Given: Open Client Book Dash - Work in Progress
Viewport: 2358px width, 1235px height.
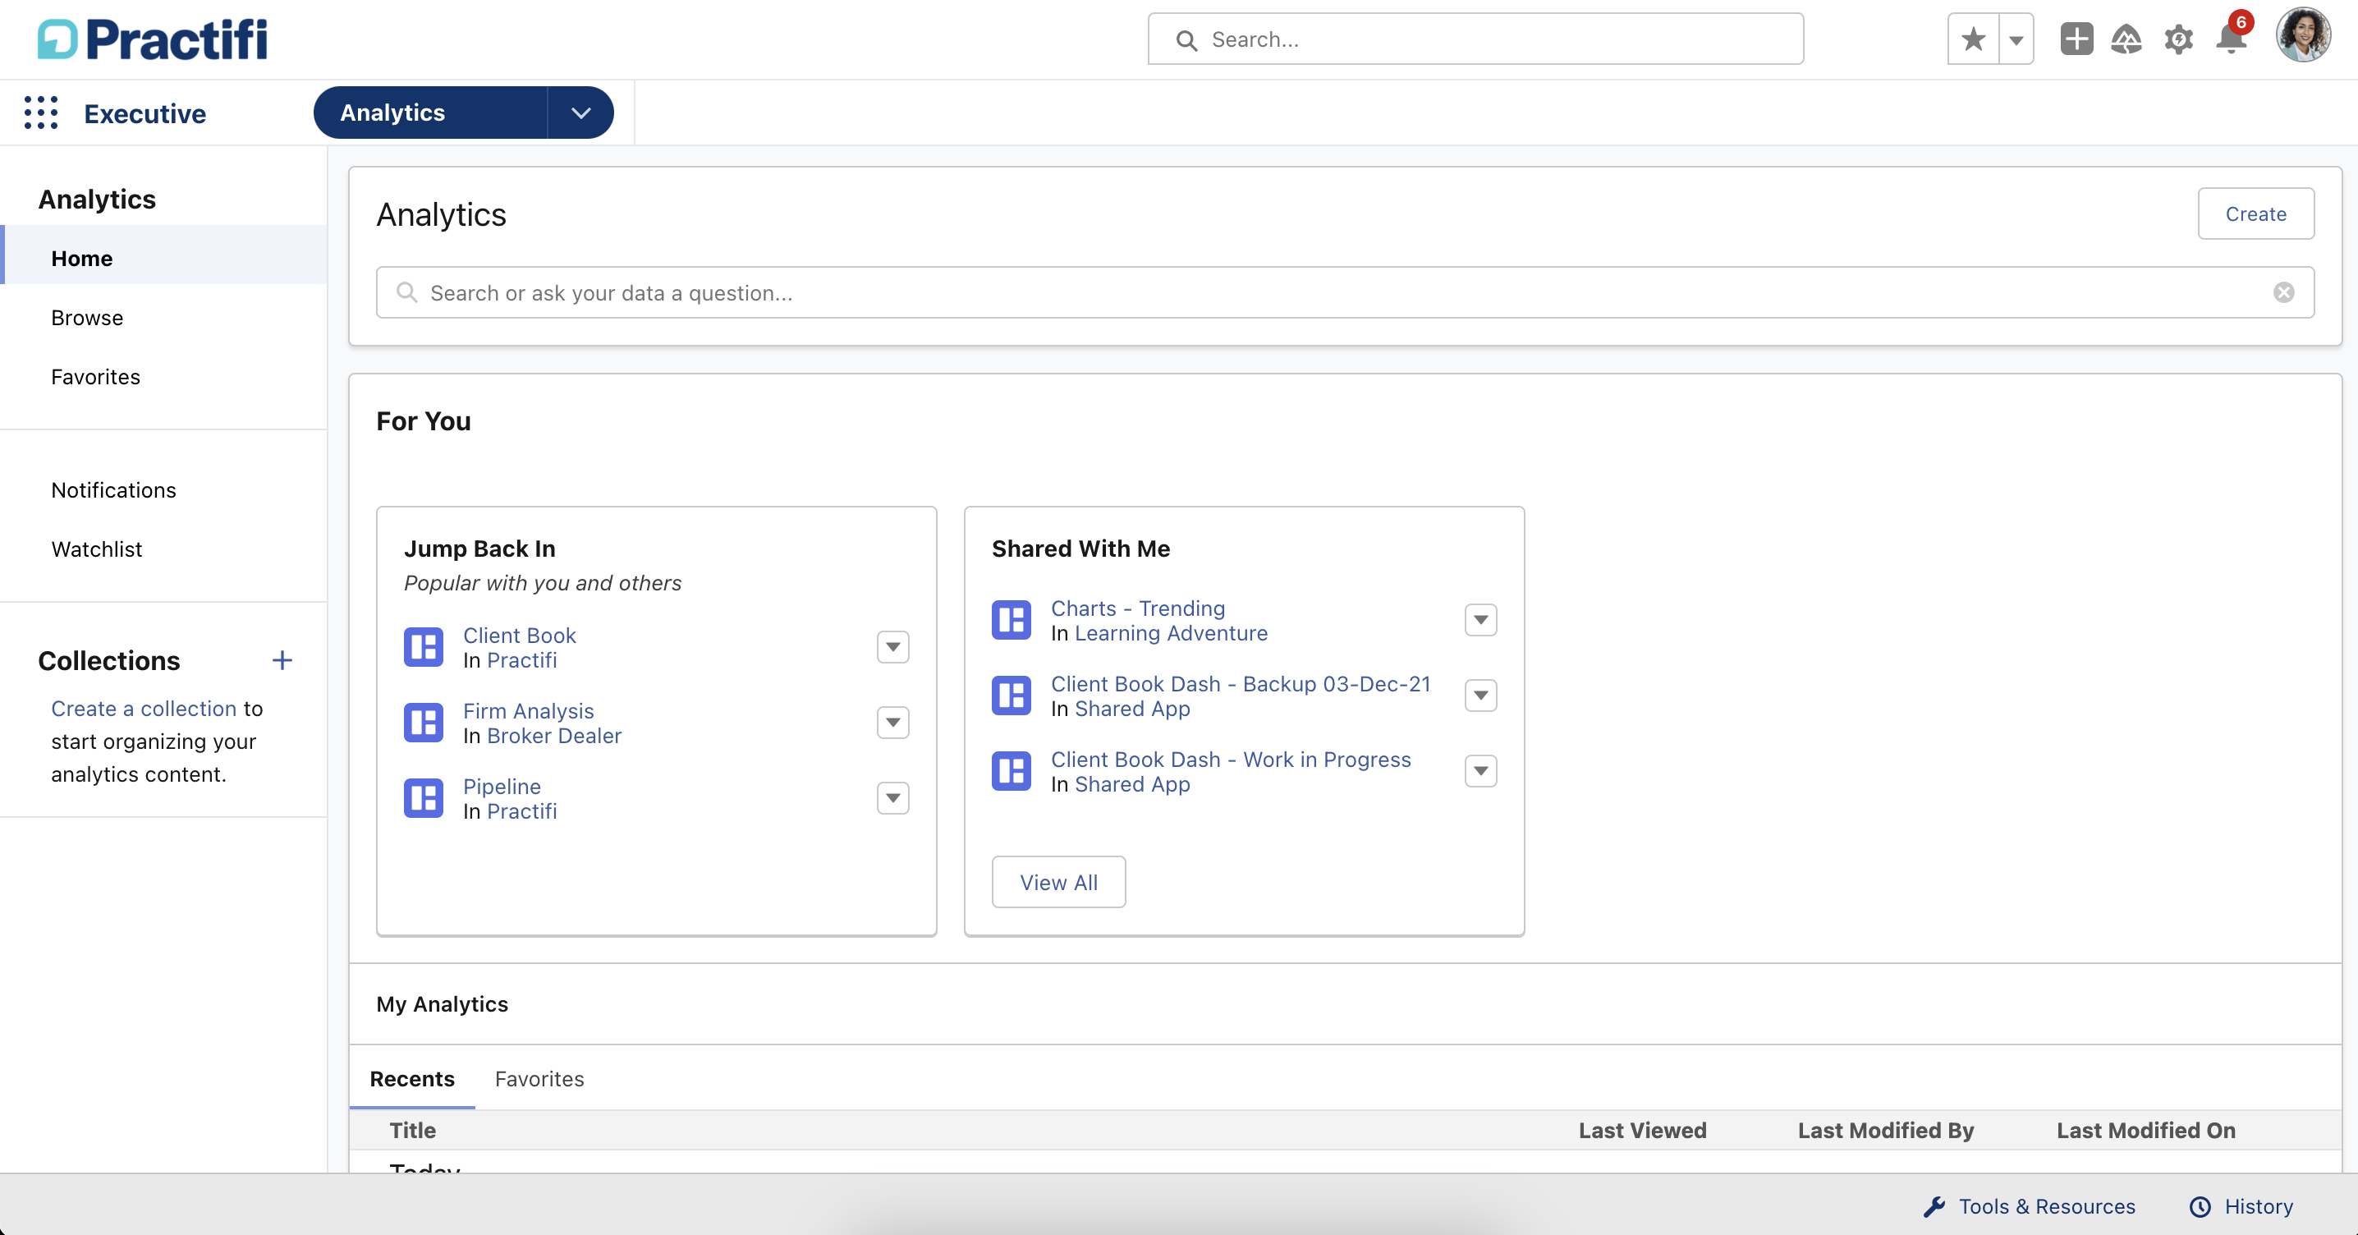Looking at the screenshot, I should [x=1230, y=760].
